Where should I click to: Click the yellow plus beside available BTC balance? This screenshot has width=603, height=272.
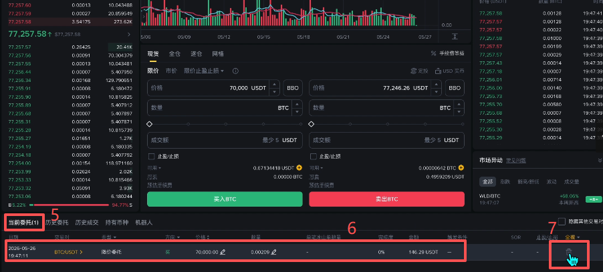click(x=461, y=168)
